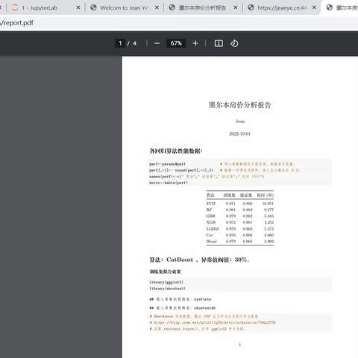The height and width of the screenshot is (358, 358).
Task: Click the date 2022-10-01
Action: pyautogui.click(x=240, y=134)
